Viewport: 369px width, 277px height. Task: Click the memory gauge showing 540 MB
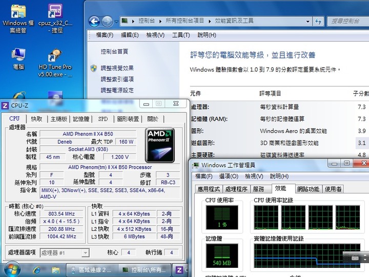[222, 256]
